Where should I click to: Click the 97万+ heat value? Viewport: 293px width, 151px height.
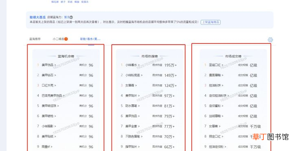click(x=169, y=96)
